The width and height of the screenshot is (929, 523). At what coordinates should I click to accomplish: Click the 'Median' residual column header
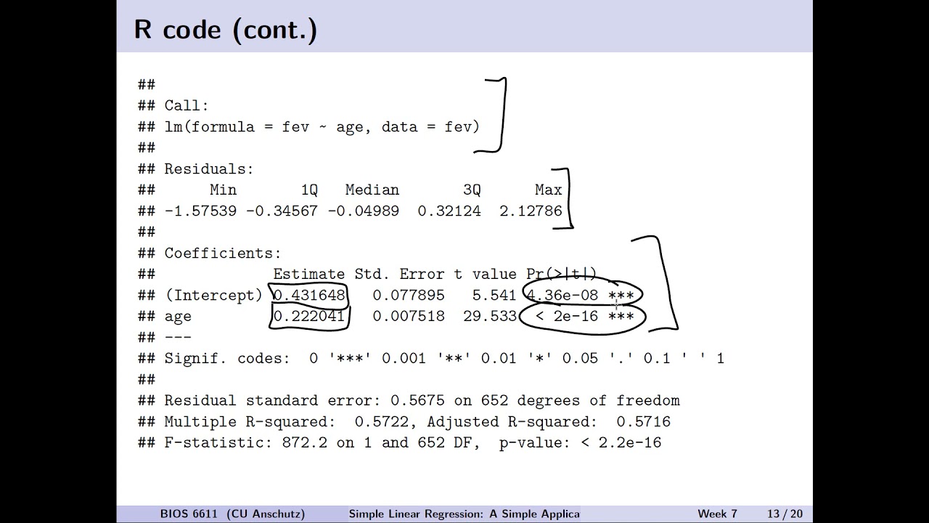[x=372, y=190]
